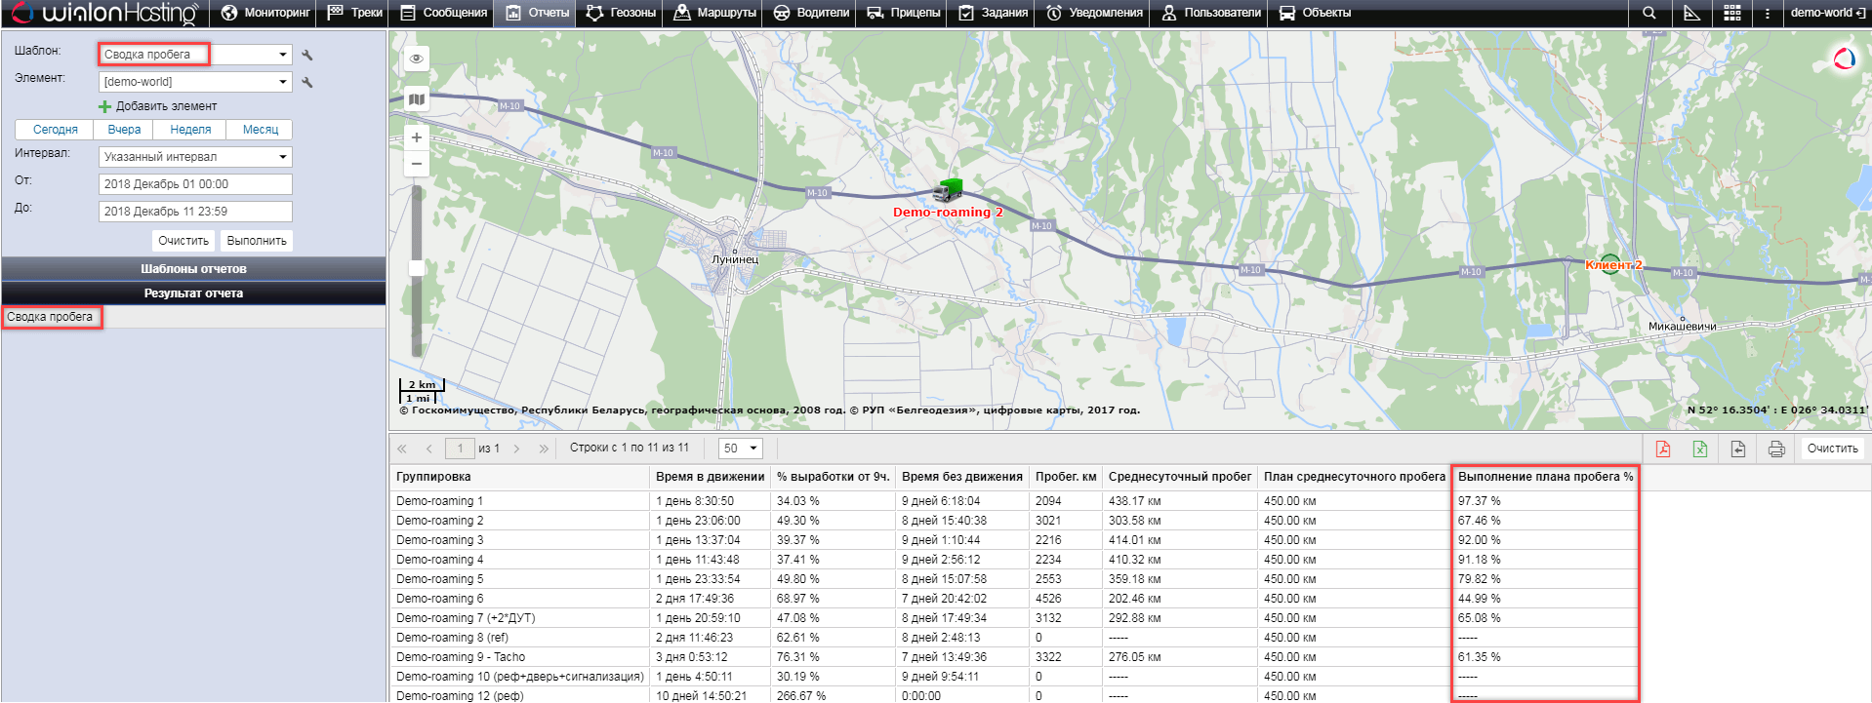Image resolution: width=1872 pixels, height=703 pixels.
Task: Open the search magnifier in top bar
Action: click(1648, 13)
